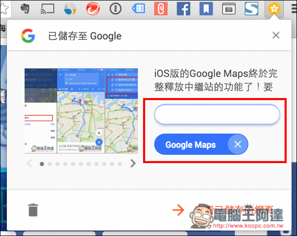Click the Evernote elephant extension icon
297x236 pixels.
pyautogui.click(x=25, y=9)
